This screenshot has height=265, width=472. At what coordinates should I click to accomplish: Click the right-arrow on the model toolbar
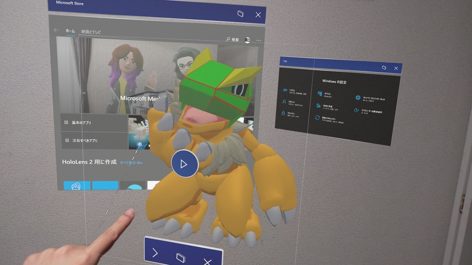click(155, 253)
